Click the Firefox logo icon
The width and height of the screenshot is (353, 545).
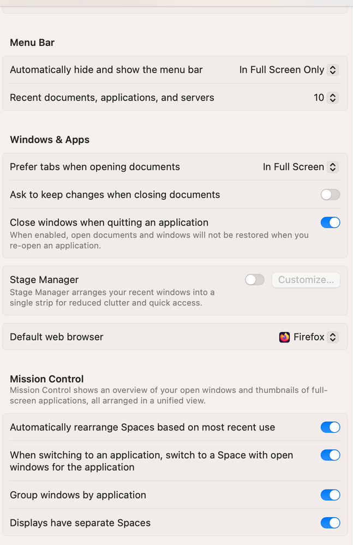[284, 337]
